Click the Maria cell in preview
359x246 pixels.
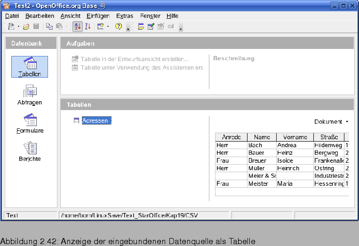[295, 183]
